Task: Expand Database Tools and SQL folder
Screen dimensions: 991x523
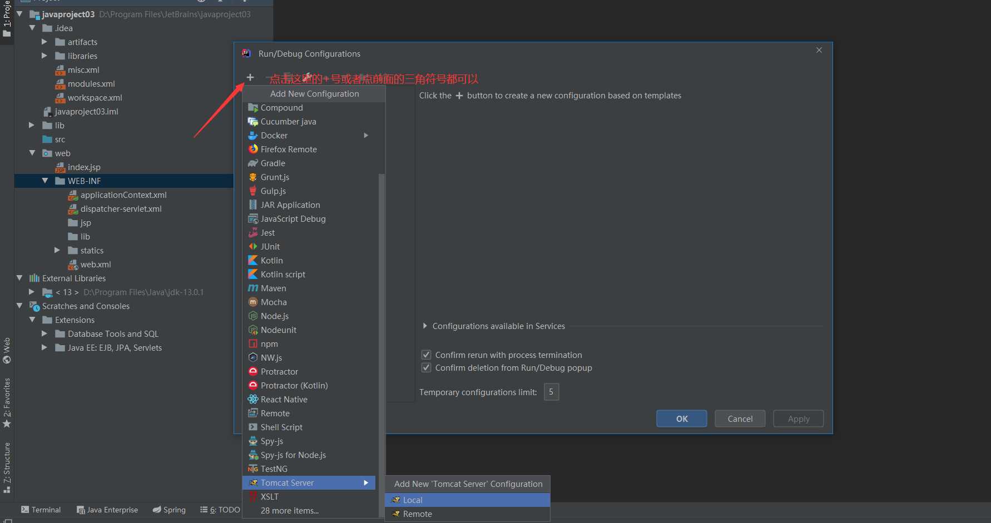Action: coord(44,333)
